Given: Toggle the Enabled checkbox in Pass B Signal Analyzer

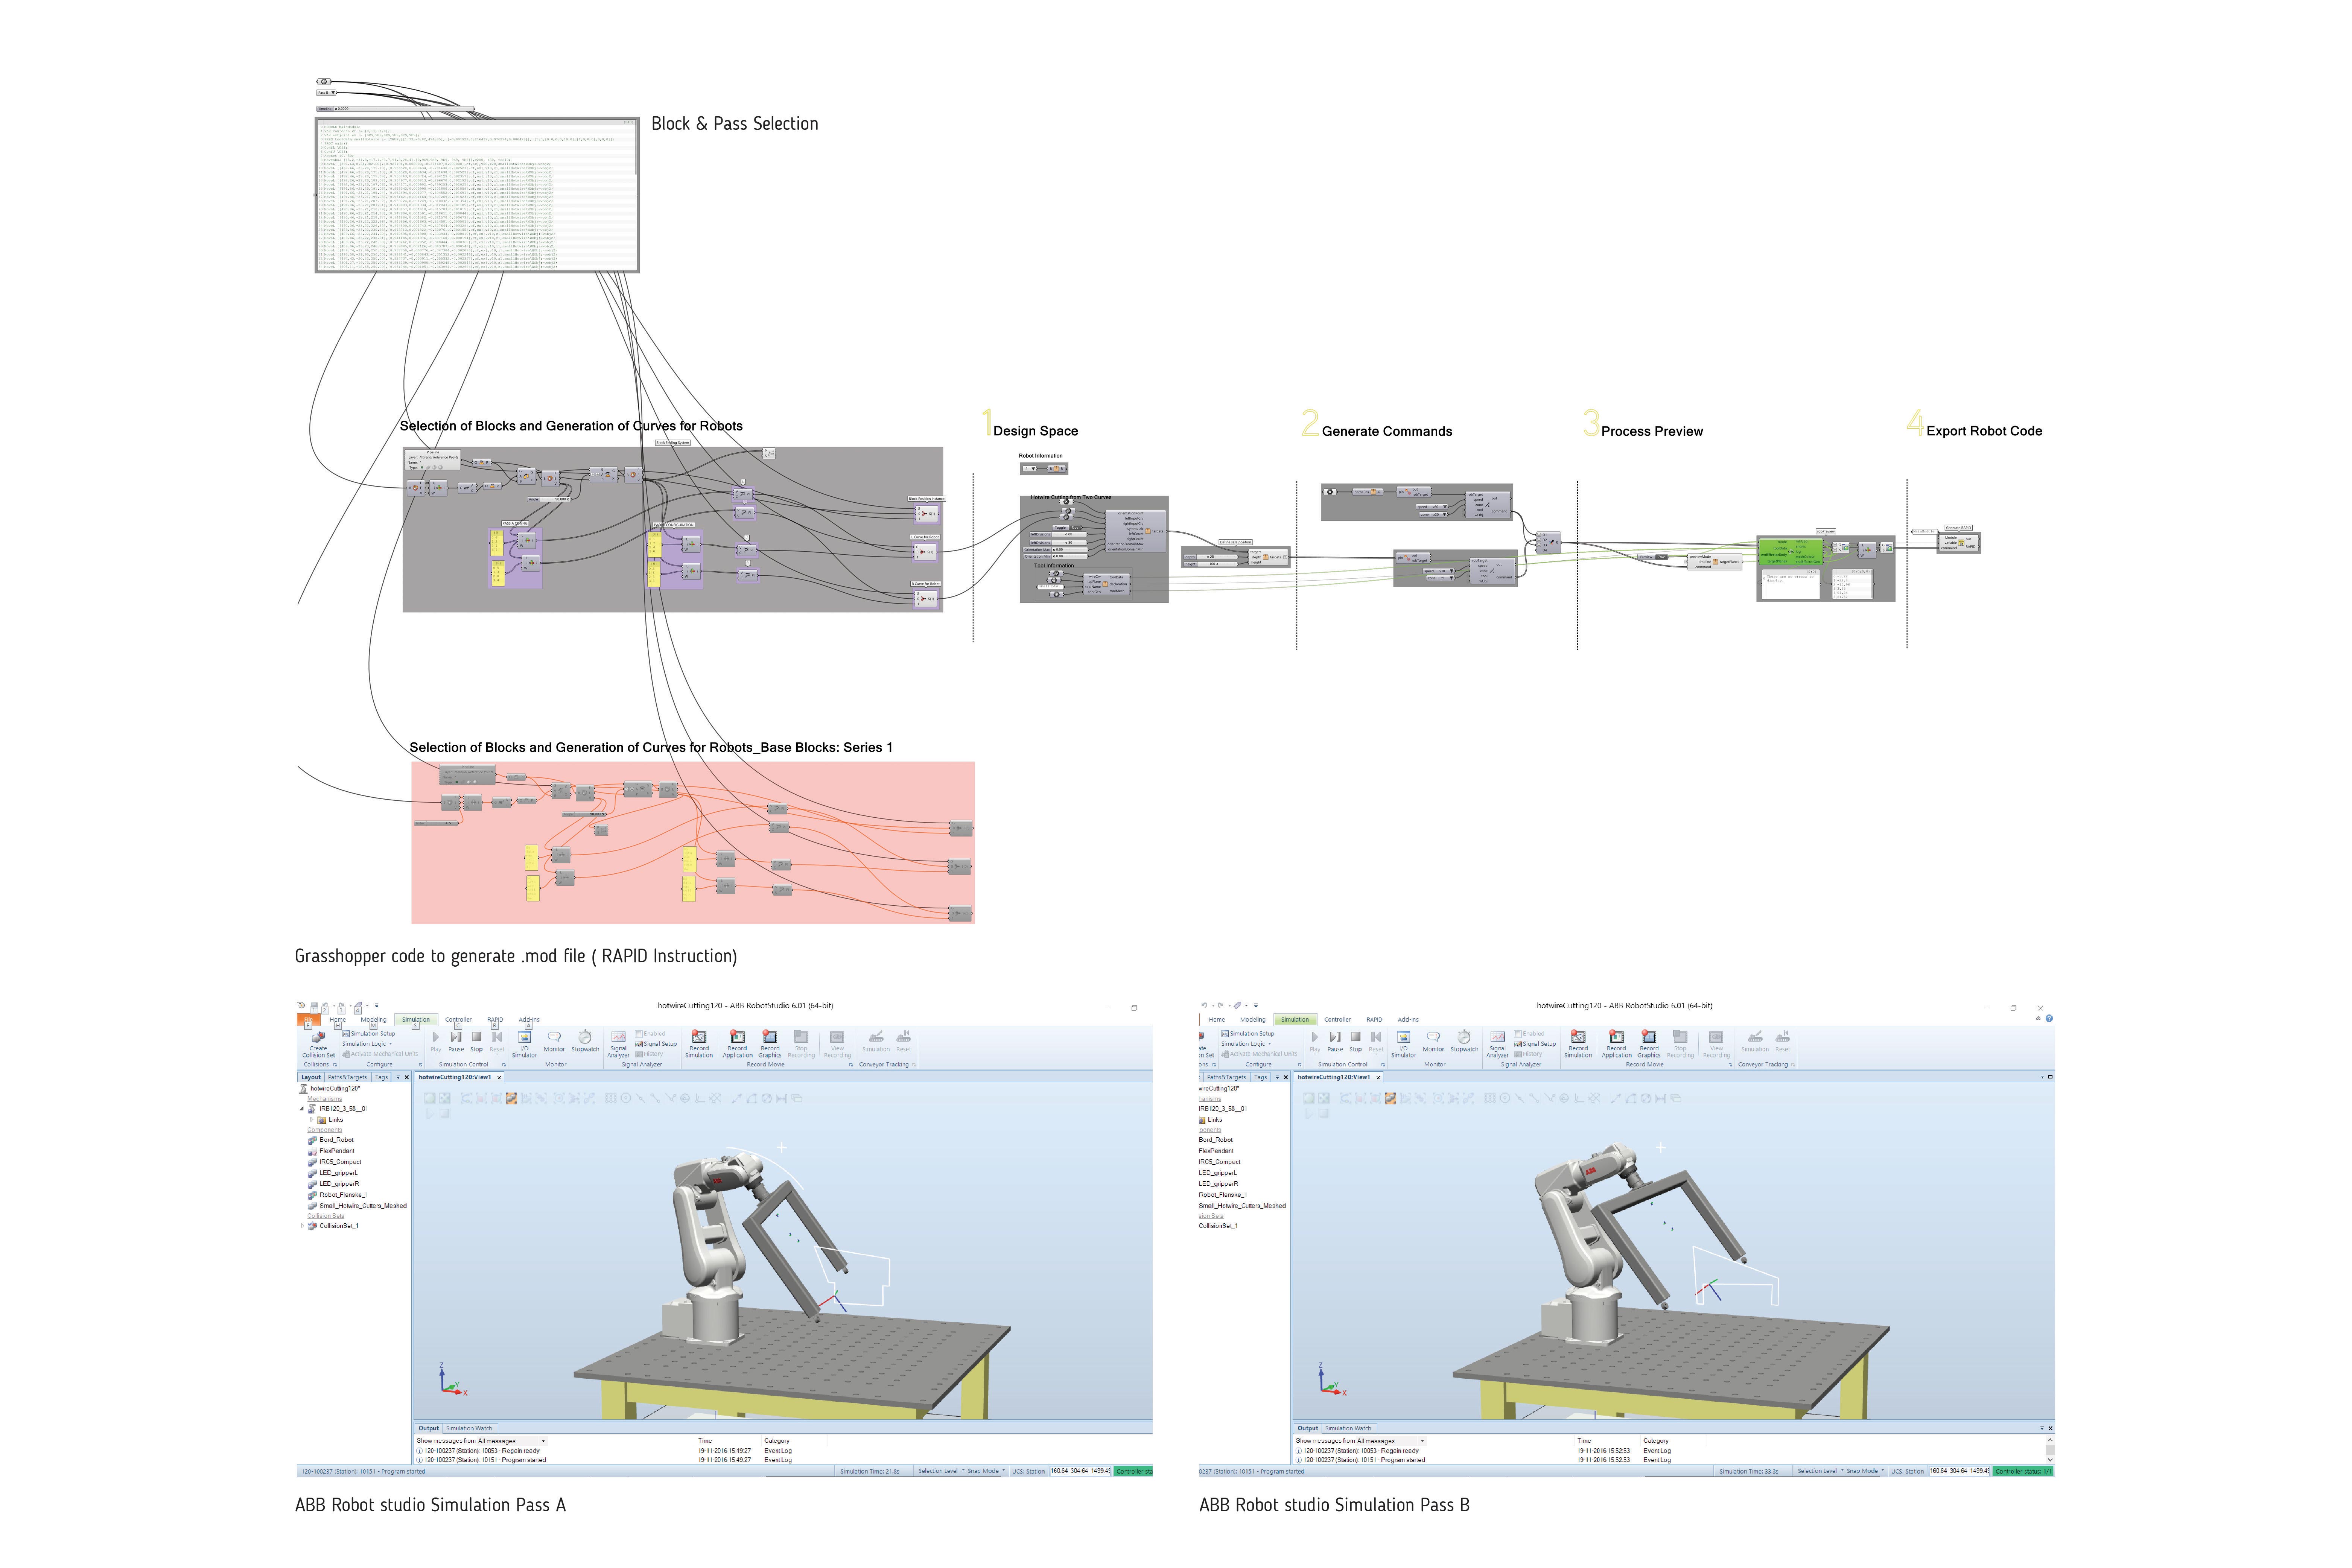Looking at the screenshot, I should point(1518,1034).
